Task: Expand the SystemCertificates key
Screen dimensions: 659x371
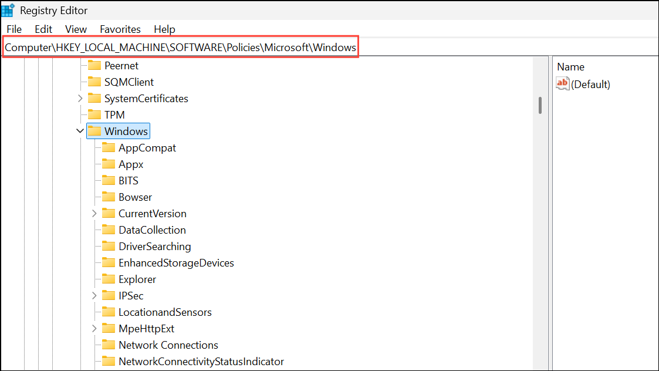Action: [x=80, y=98]
